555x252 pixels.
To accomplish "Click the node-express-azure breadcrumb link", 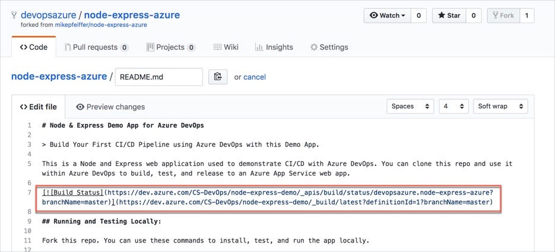I will [59, 76].
